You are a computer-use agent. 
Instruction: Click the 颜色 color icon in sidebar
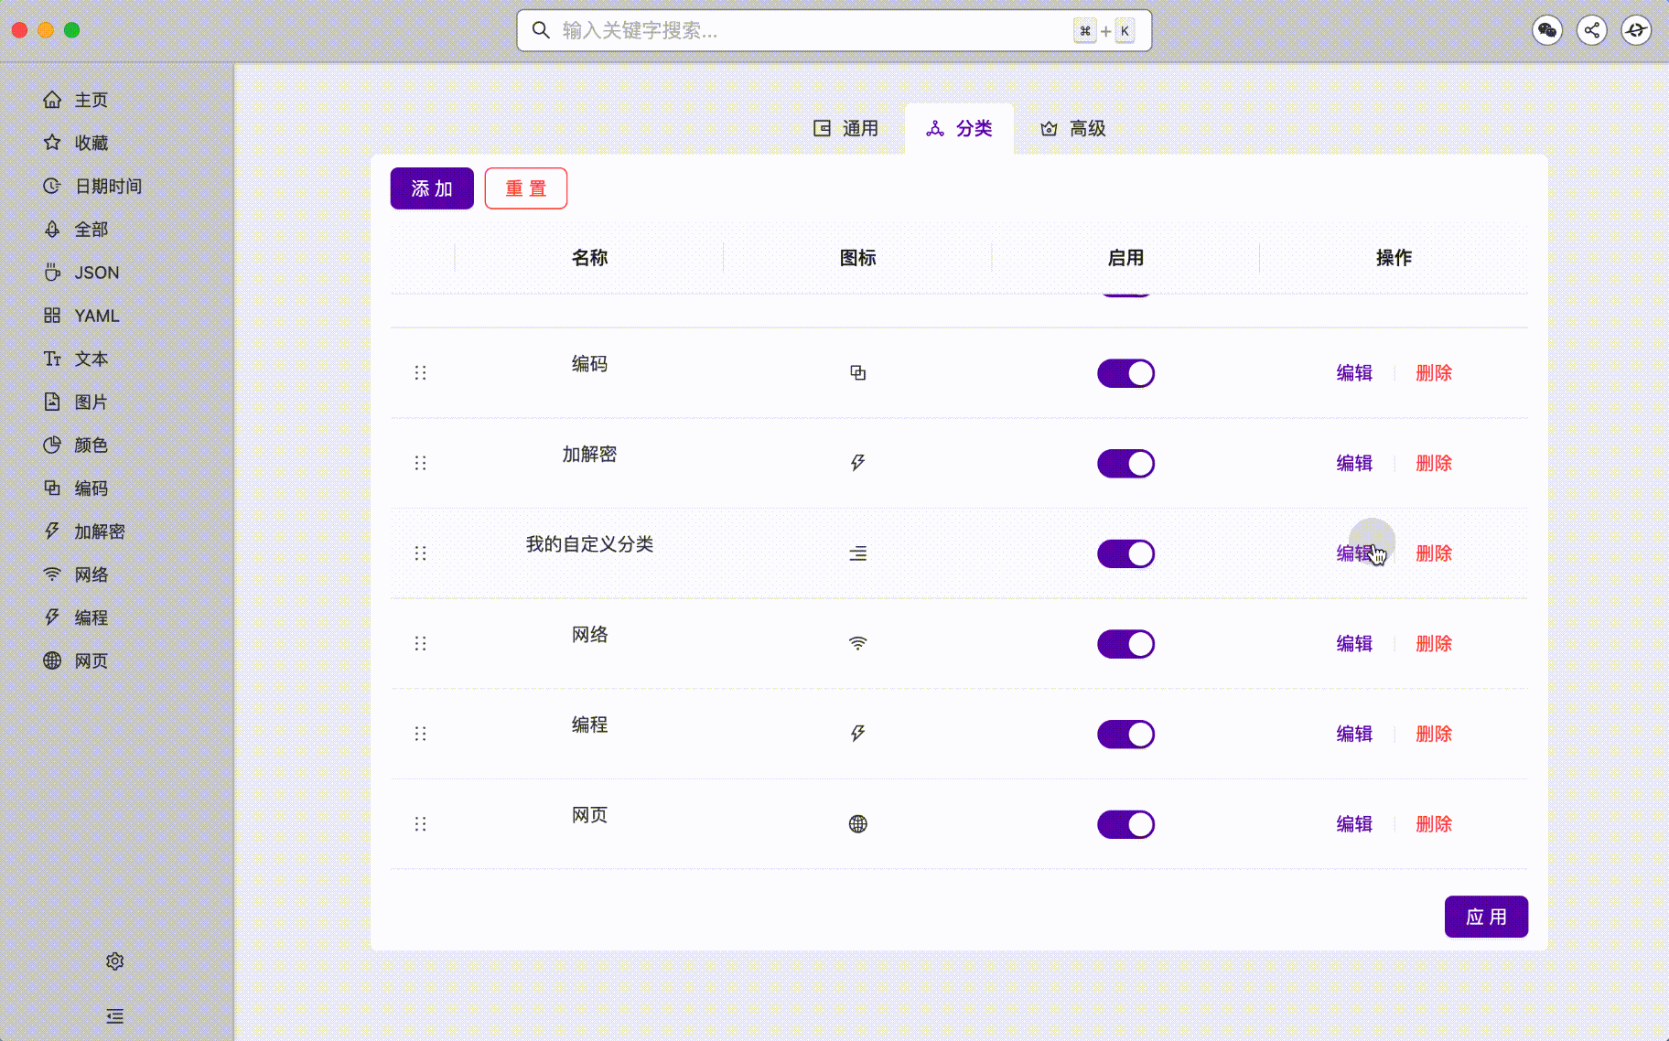click(52, 445)
